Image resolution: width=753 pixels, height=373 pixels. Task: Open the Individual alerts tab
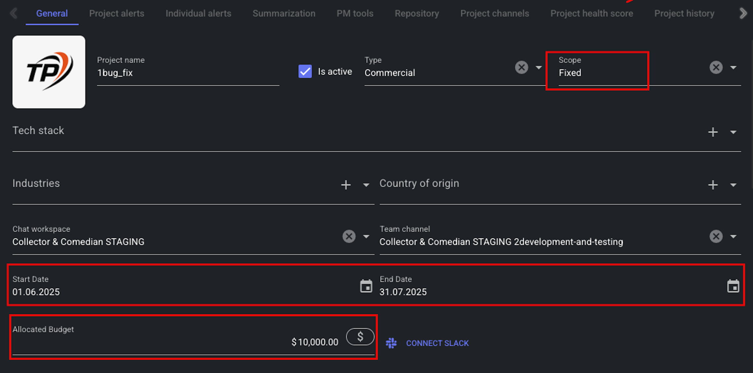pos(198,14)
